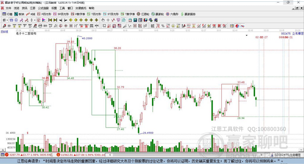The width and height of the screenshot is (304, 164).
Task: Select the circled crosshair target tool
Action: (x=61, y=26)
